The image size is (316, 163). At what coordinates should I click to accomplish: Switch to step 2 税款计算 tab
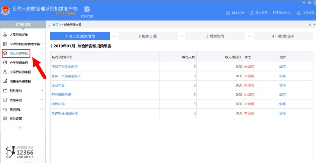pyautogui.click(x=148, y=36)
